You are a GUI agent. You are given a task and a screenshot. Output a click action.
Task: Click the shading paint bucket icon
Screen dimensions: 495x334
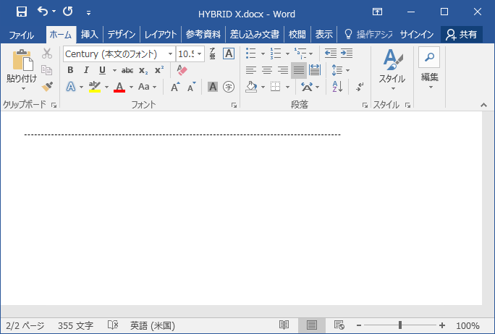251,87
